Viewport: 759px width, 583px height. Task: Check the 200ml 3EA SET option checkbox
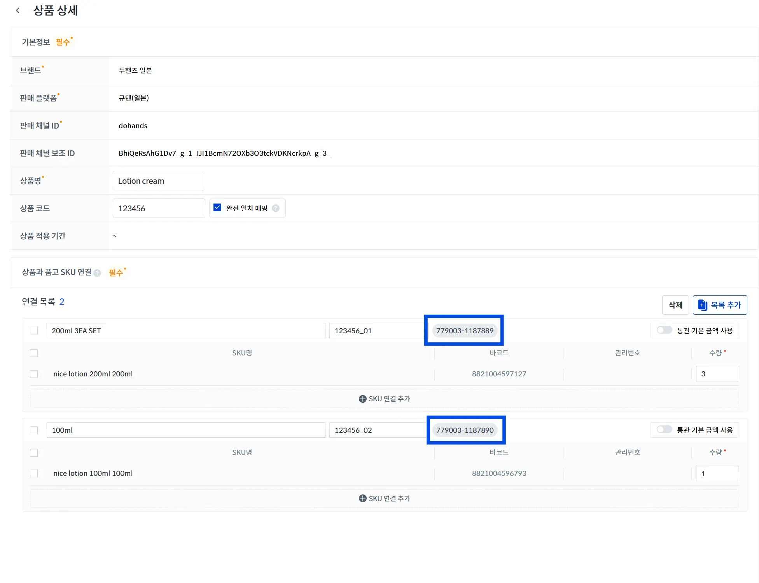[x=34, y=331]
